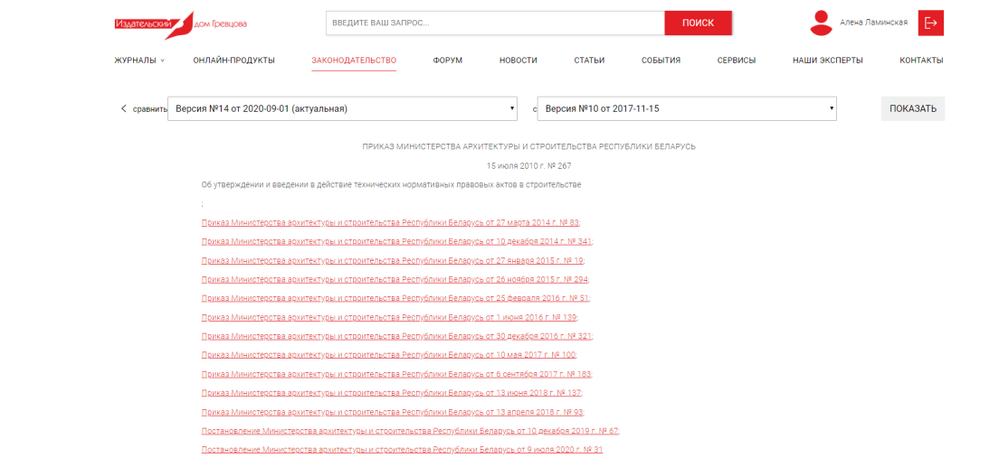Navigate to Новости
This screenshot has height=458, width=999.
[518, 61]
